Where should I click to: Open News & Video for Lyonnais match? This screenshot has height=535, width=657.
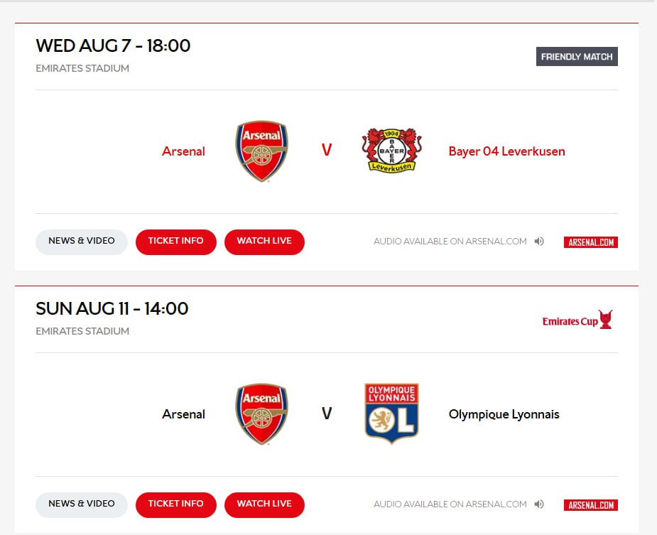[82, 504]
